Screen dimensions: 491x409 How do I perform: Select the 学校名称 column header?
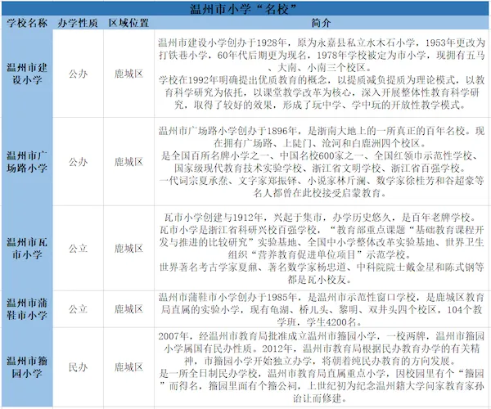point(26,23)
